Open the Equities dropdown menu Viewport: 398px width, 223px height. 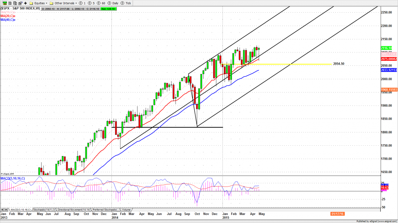(39, 3)
